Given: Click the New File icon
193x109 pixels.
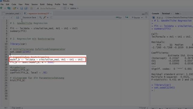Looking at the screenshot, I should [2, 8].
